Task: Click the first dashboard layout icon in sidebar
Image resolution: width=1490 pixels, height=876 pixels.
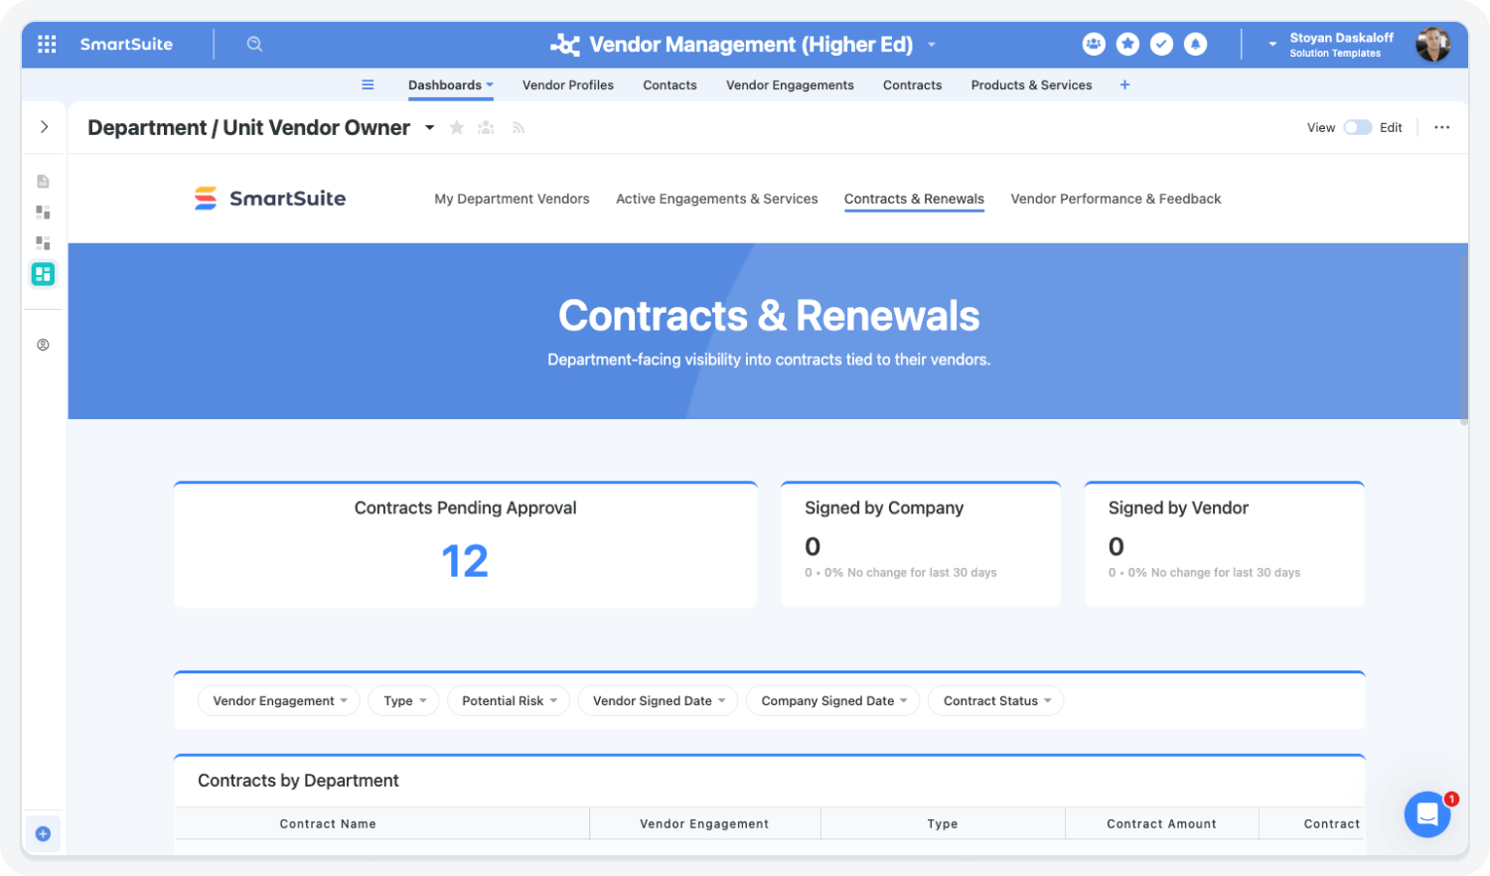Action: (43, 212)
